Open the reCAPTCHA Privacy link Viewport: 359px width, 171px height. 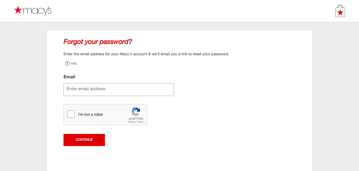132,122
